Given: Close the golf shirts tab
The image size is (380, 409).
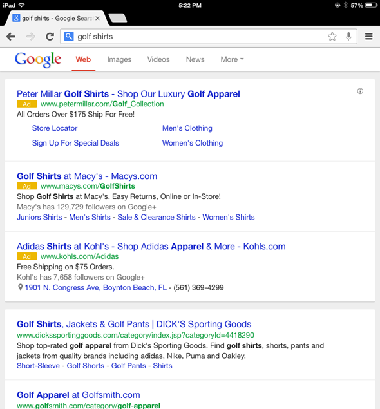Looking at the screenshot, I should (97, 18).
